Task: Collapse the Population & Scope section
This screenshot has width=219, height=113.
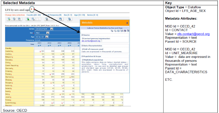Action: 82,56
